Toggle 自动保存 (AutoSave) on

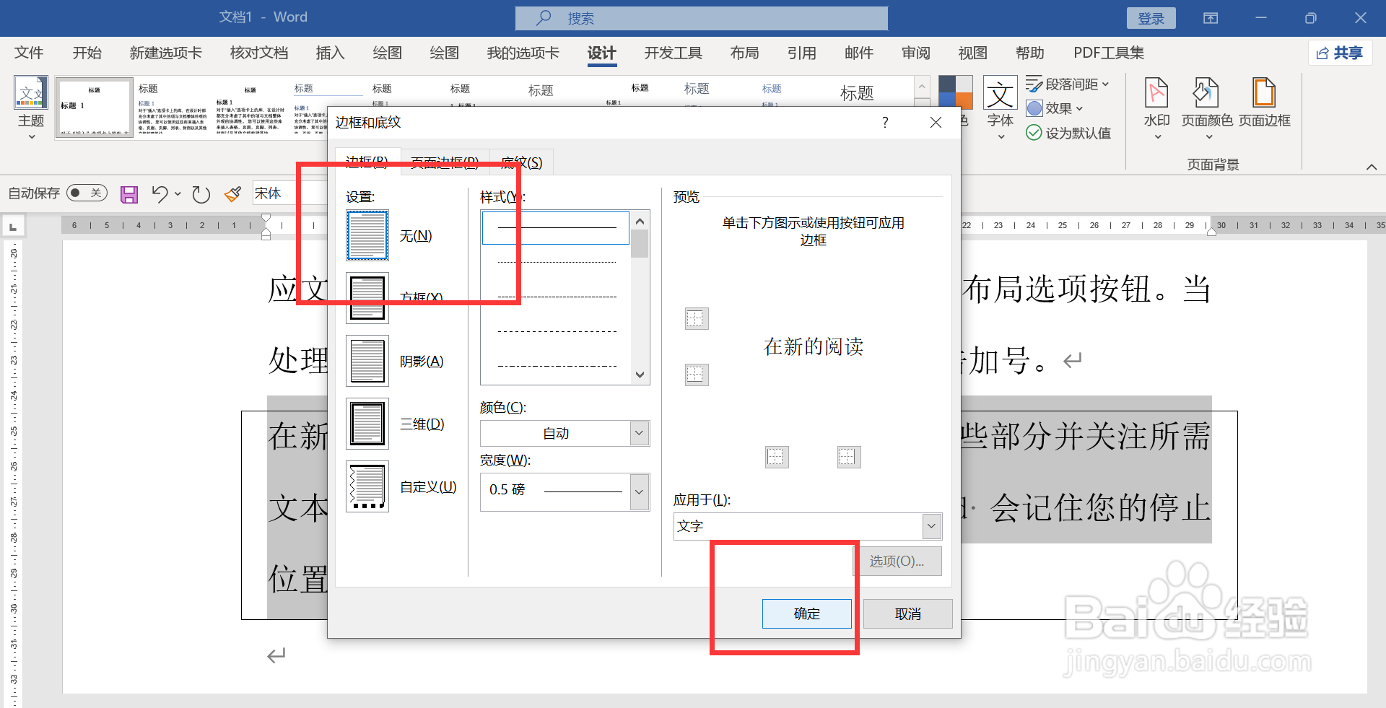[x=86, y=193]
